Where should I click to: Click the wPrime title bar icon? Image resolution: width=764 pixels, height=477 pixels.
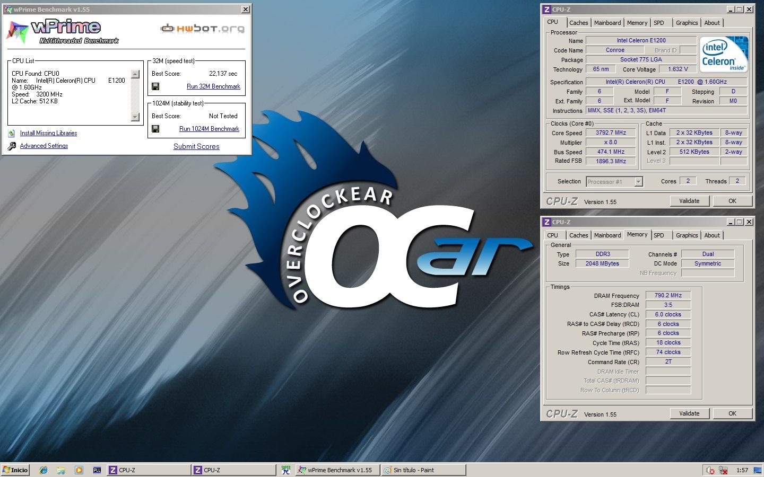point(8,9)
